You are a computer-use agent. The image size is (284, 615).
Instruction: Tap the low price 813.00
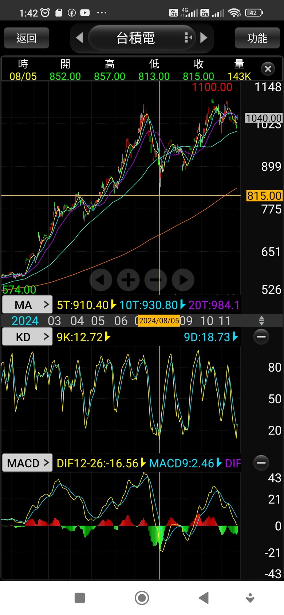coord(154,76)
